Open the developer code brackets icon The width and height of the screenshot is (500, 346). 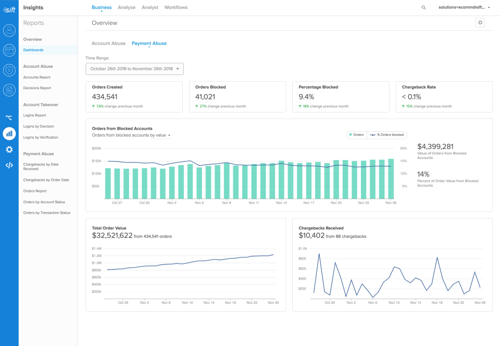click(x=9, y=166)
